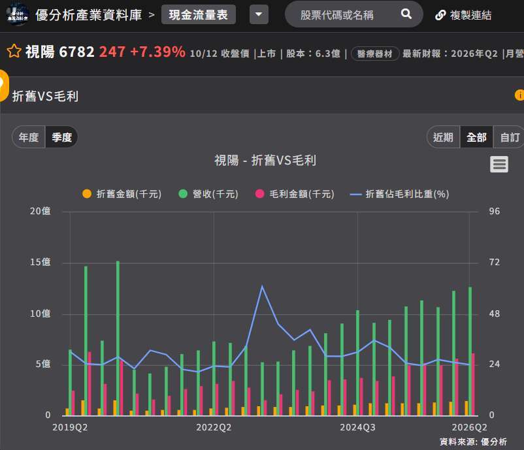524x450 pixels.
Task: Select the 近期 range tab
Action: coord(443,137)
